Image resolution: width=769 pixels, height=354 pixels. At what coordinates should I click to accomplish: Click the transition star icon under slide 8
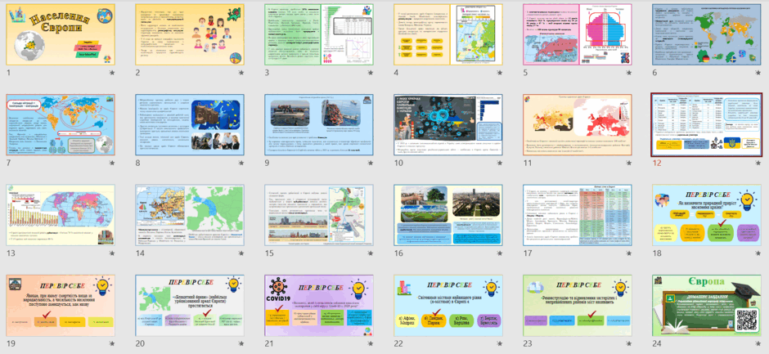tap(241, 163)
